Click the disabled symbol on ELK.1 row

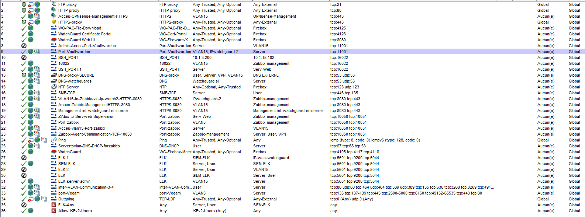point(24,158)
